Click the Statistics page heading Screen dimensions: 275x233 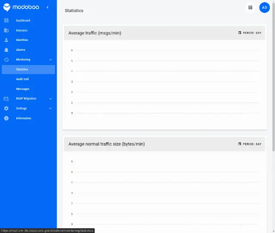(x=74, y=10)
